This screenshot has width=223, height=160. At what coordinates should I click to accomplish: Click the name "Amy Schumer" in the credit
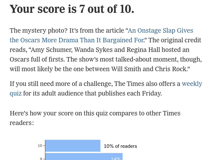[x=49, y=50]
